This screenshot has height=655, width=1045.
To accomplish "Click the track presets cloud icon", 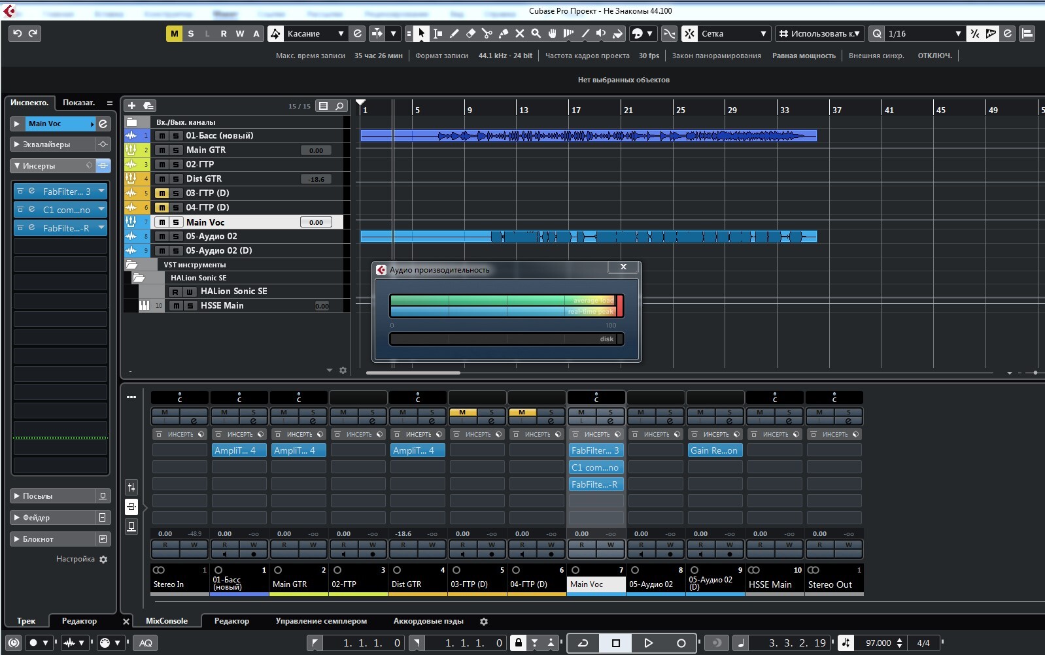I will point(148,106).
